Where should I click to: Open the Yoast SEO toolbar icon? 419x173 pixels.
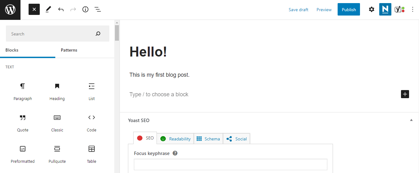click(399, 9)
